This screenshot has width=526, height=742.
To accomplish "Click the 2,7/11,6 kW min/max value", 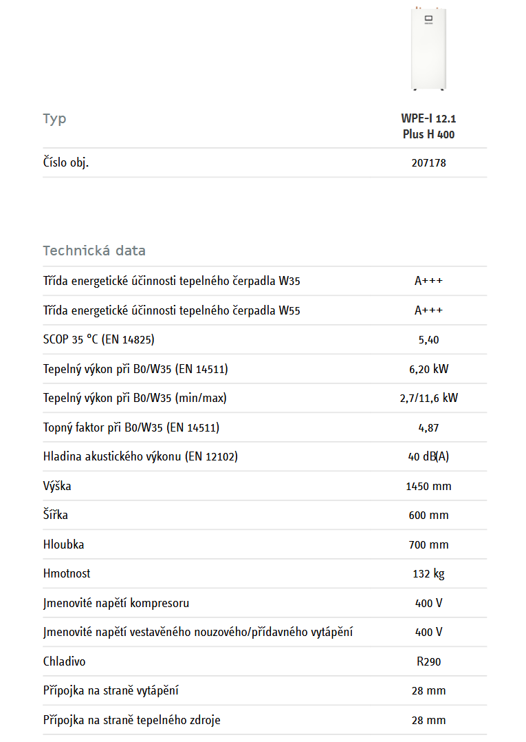I will point(428,398).
